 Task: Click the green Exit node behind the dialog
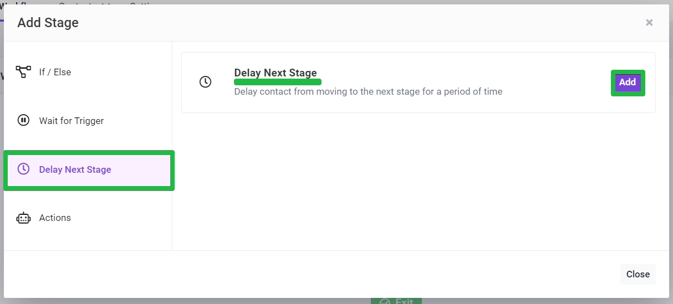point(396,301)
